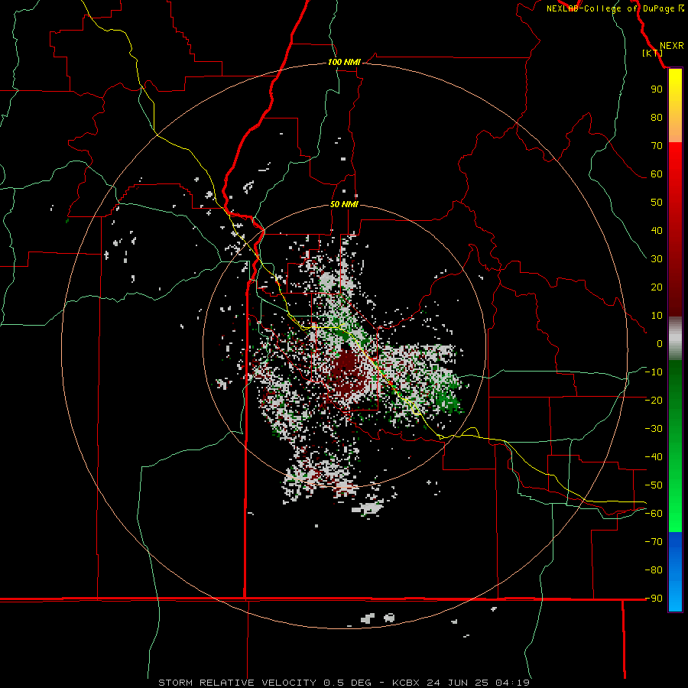Image resolution: width=688 pixels, height=688 pixels.
Task: Click the -20 value on the velocity scale
Action: point(654,400)
